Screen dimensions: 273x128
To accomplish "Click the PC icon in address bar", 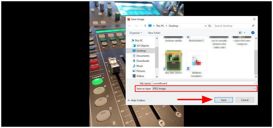I will pos(150,26).
